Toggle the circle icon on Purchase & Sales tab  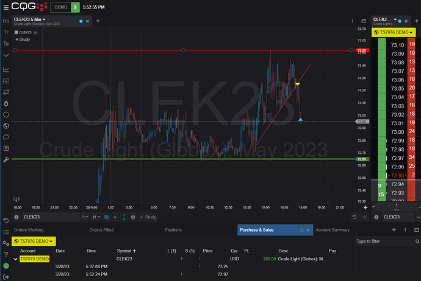[x=302, y=230]
